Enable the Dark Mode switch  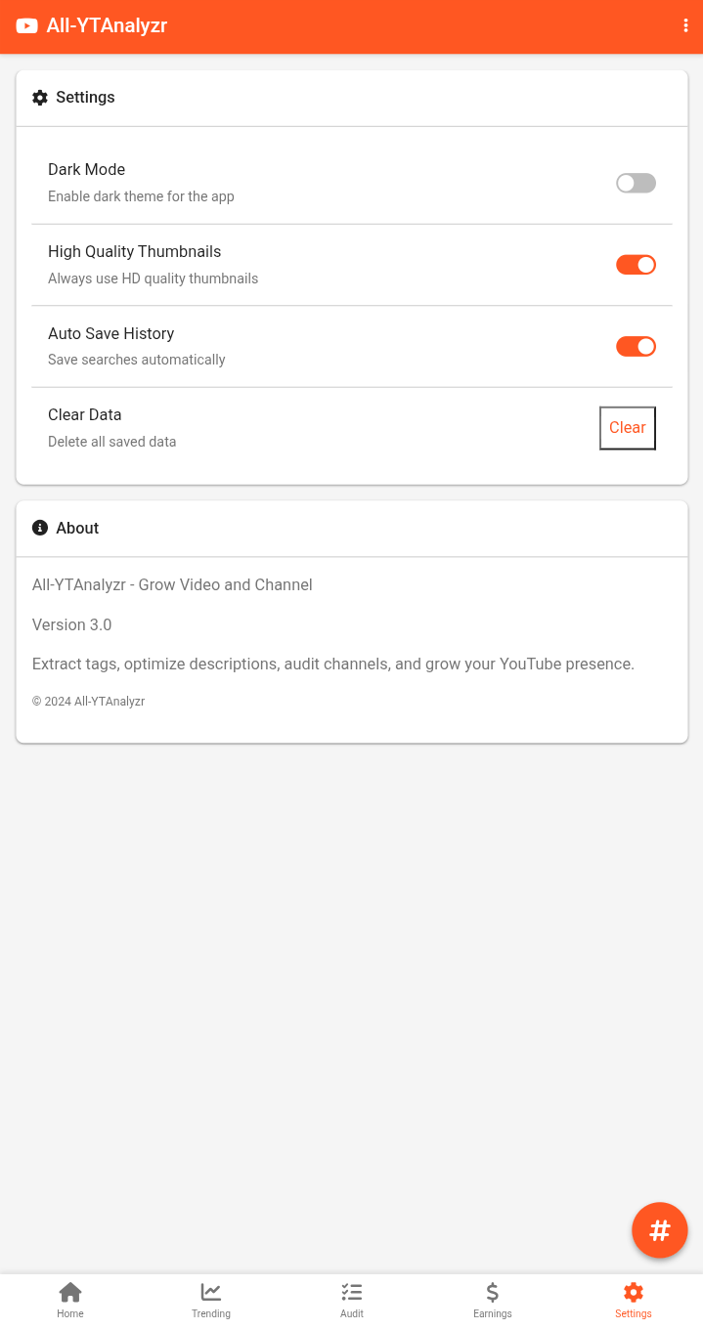tap(636, 183)
